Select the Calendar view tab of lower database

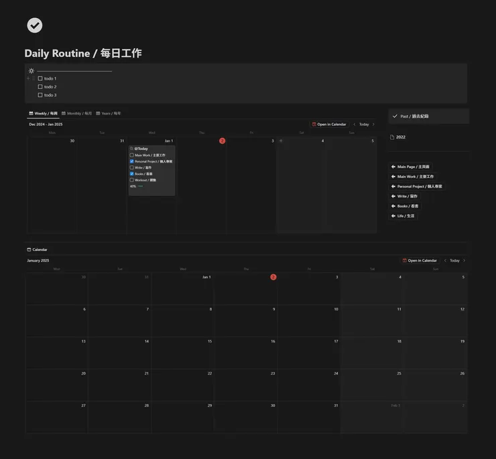point(37,250)
